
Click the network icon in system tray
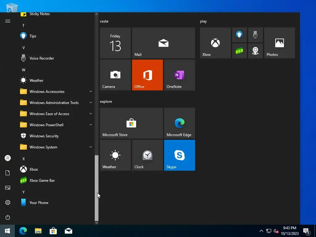tap(269, 231)
